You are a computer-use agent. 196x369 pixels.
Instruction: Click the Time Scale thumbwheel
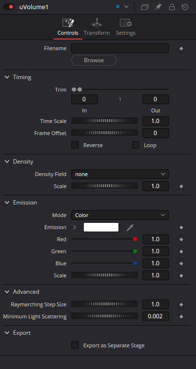pyautogui.click(x=105, y=121)
